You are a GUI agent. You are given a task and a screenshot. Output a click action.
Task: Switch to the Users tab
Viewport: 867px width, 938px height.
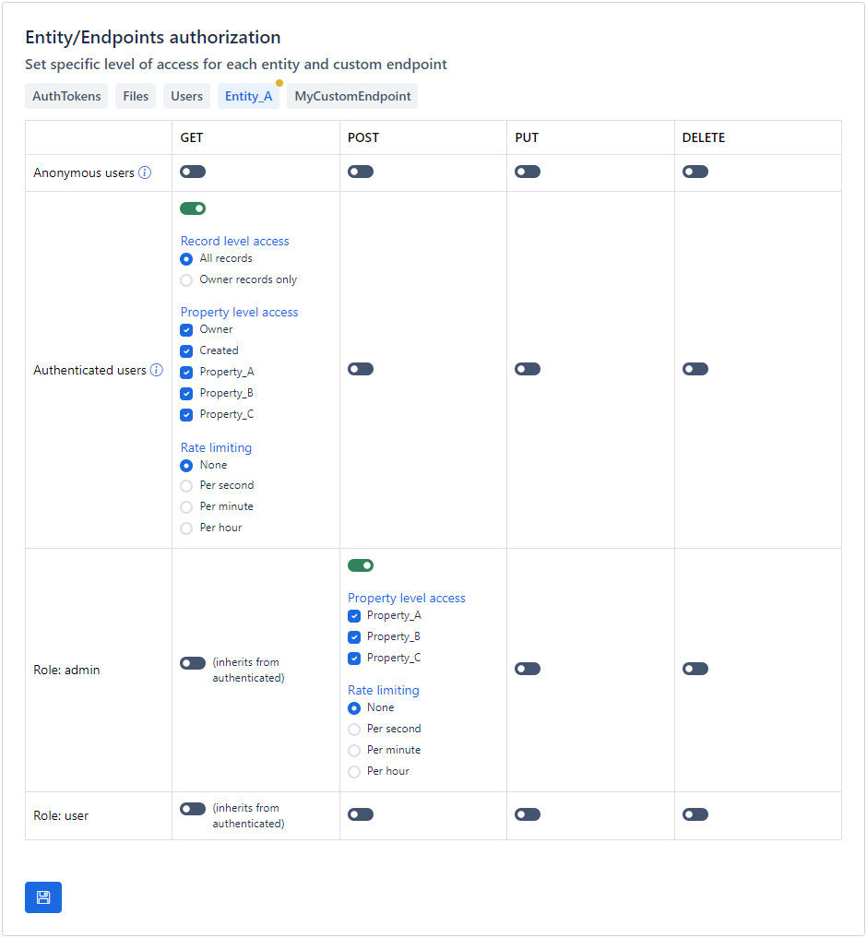click(x=186, y=96)
